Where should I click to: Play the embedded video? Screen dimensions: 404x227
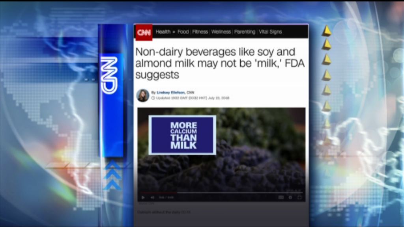143,198
